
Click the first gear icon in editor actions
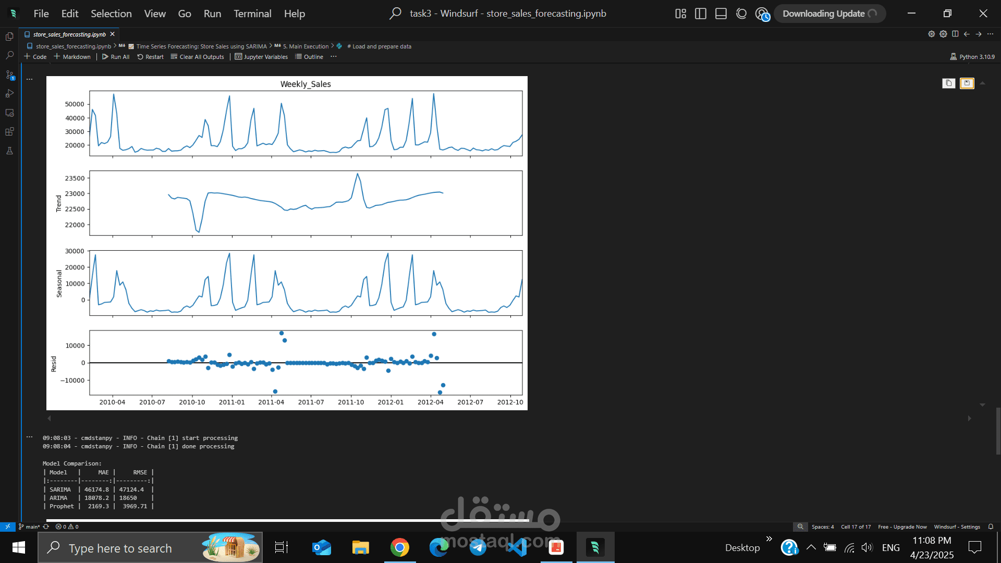[931, 34]
